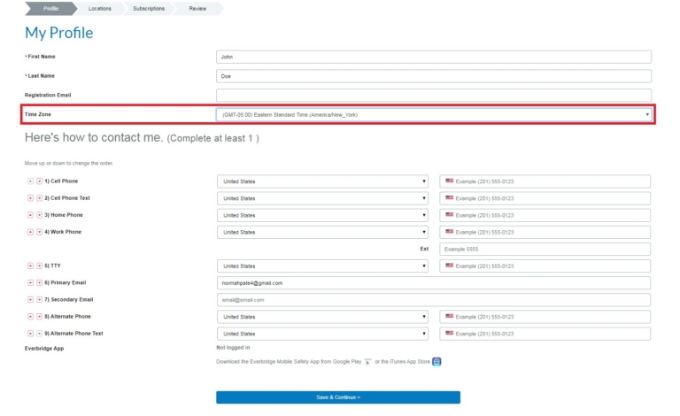The width and height of the screenshot is (680, 416).
Task: Click the Google Play store icon
Action: coord(367,361)
